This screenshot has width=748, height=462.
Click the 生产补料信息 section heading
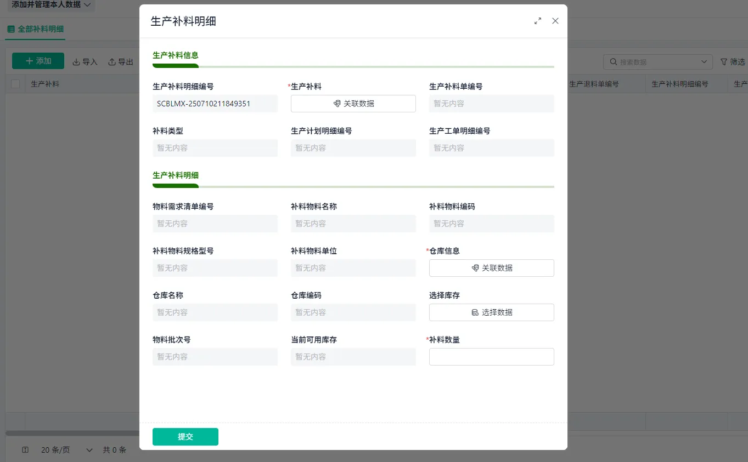[x=176, y=55]
